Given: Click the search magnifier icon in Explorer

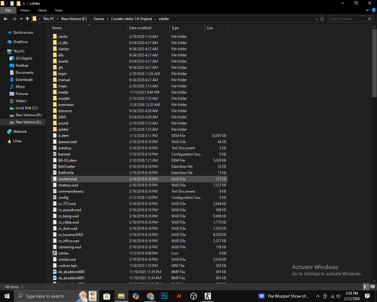Looking at the screenshot, I should [x=369, y=19].
